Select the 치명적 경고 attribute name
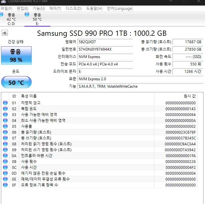205x204 pixels. 31,103
